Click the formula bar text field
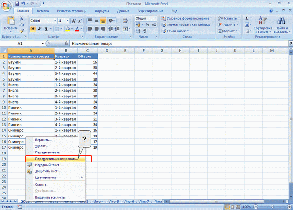 180,44
